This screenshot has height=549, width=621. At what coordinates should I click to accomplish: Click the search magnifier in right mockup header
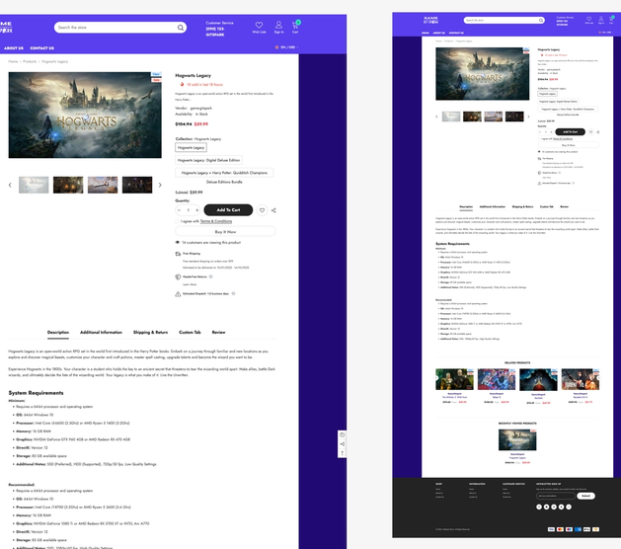541,20
